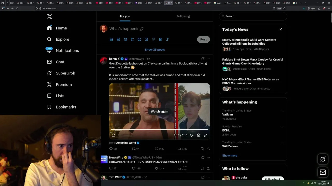Open Bookmarks in the sidebar
This screenshot has height=186, width=332.
(x=61, y=107)
